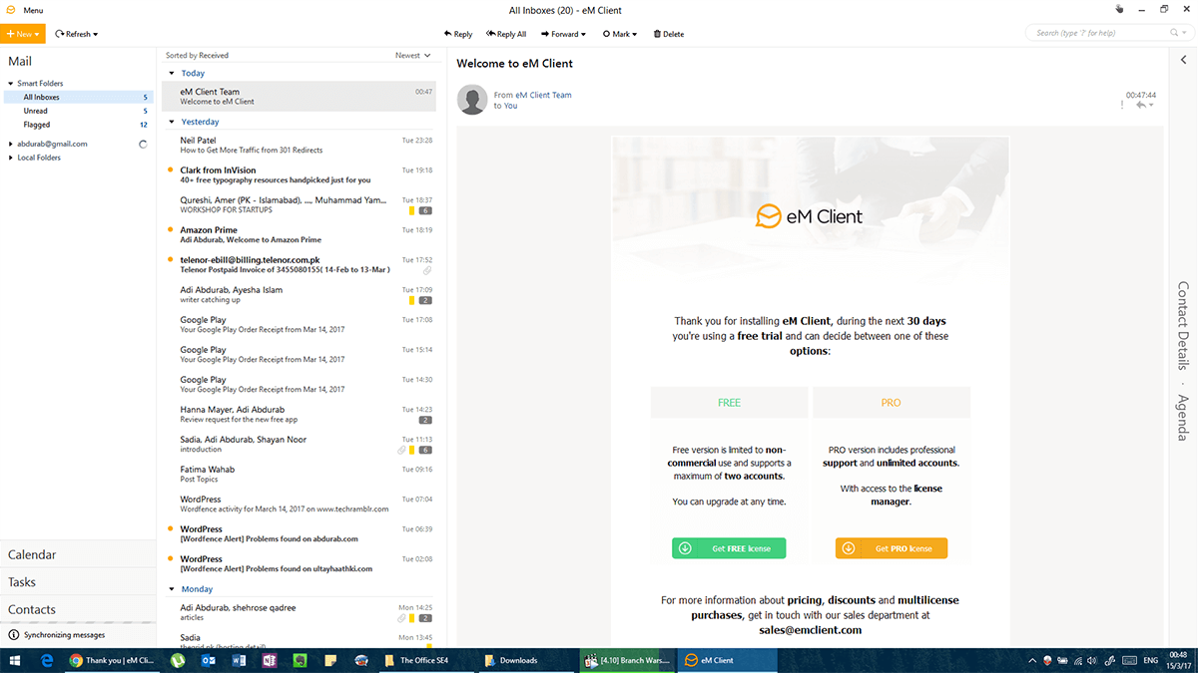
Task: Toggle yellow flag on writer catching up message
Action: pos(411,300)
